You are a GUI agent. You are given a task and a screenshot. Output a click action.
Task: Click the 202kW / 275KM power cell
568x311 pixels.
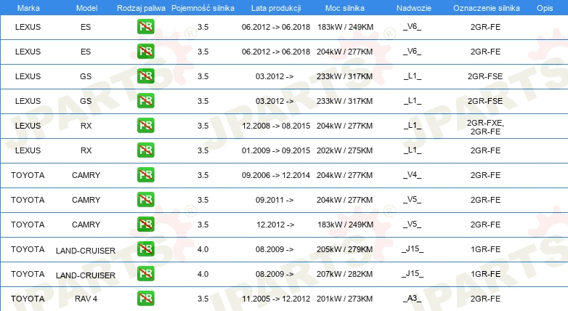coord(344,150)
